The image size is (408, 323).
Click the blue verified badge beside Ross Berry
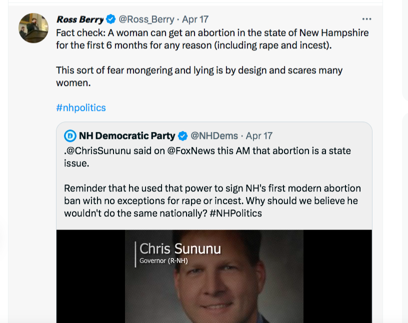pos(110,19)
